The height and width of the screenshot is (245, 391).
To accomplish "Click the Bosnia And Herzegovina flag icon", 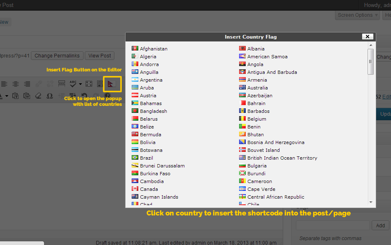I will pyautogui.click(x=242, y=142).
